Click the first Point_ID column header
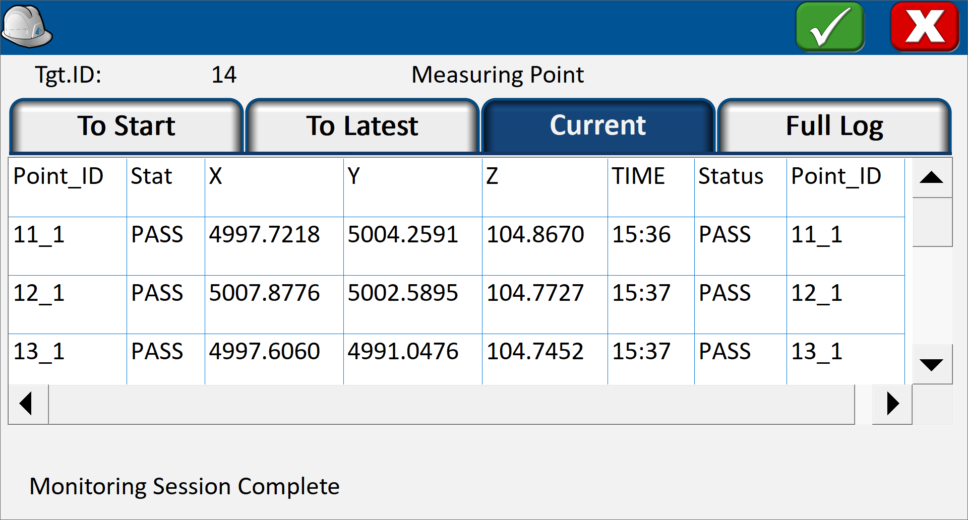The image size is (968, 520). pos(68,187)
